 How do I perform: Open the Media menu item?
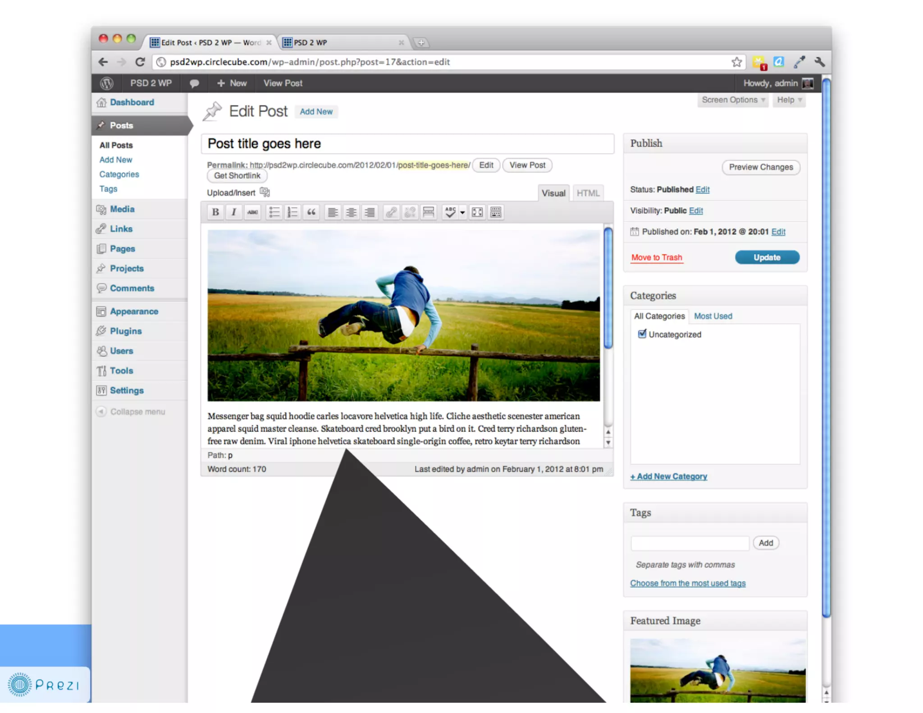[140, 209]
